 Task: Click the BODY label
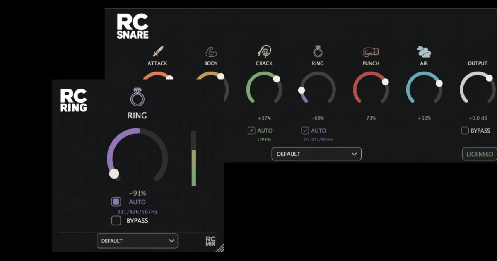pyautogui.click(x=211, y=63)
